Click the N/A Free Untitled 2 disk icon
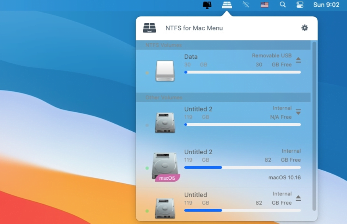 [x=165, y=122]
